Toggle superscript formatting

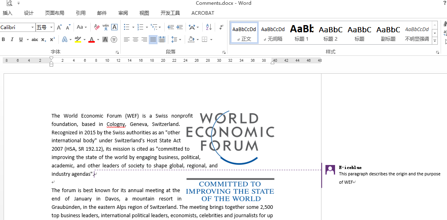click(x=52, y=39)
